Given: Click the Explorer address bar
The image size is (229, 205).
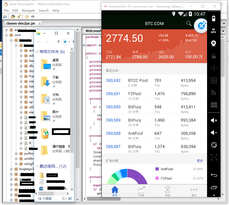Looking at the screenshot, I should click(x=68, y=42).
